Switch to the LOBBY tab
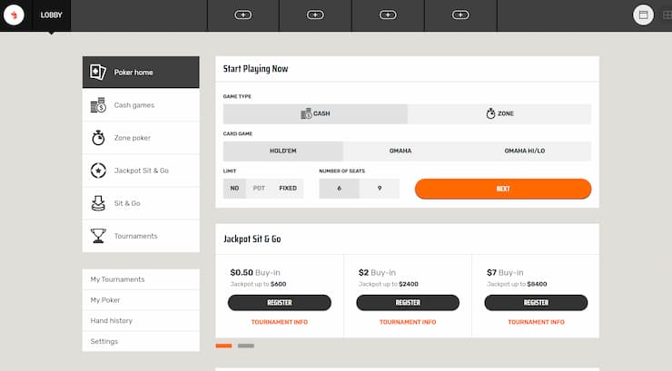The width and height of the screenshot is (672, 371). 51,15
